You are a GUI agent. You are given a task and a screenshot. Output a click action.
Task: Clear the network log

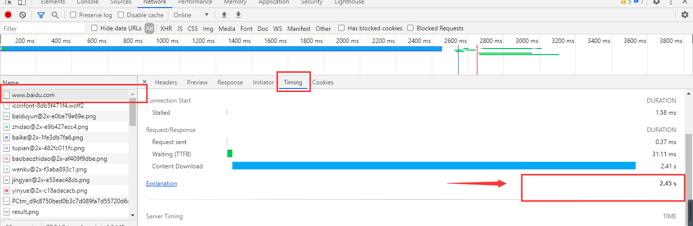[22, 15]
